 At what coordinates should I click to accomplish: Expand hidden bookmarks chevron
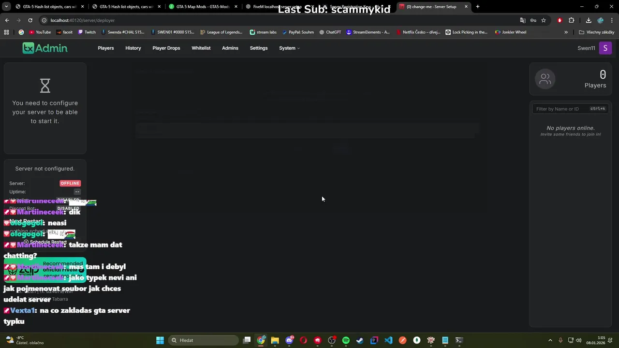click(x=566, y=32)
